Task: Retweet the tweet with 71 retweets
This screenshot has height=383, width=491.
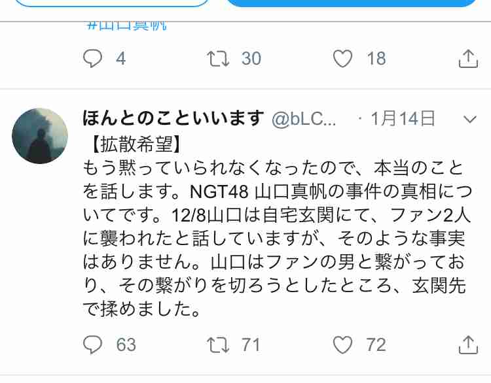Action: 218,345
